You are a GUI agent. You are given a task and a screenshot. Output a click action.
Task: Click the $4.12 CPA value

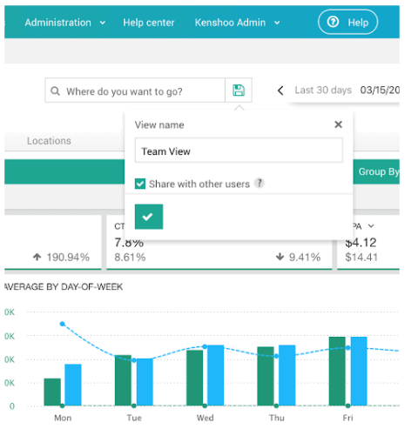pos(360,243)
